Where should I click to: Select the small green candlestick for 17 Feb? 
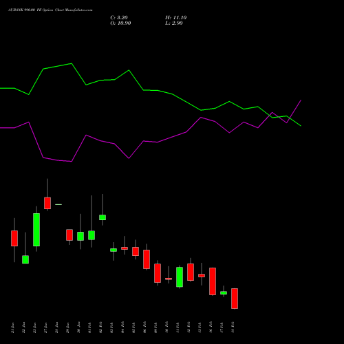[224, 293]
